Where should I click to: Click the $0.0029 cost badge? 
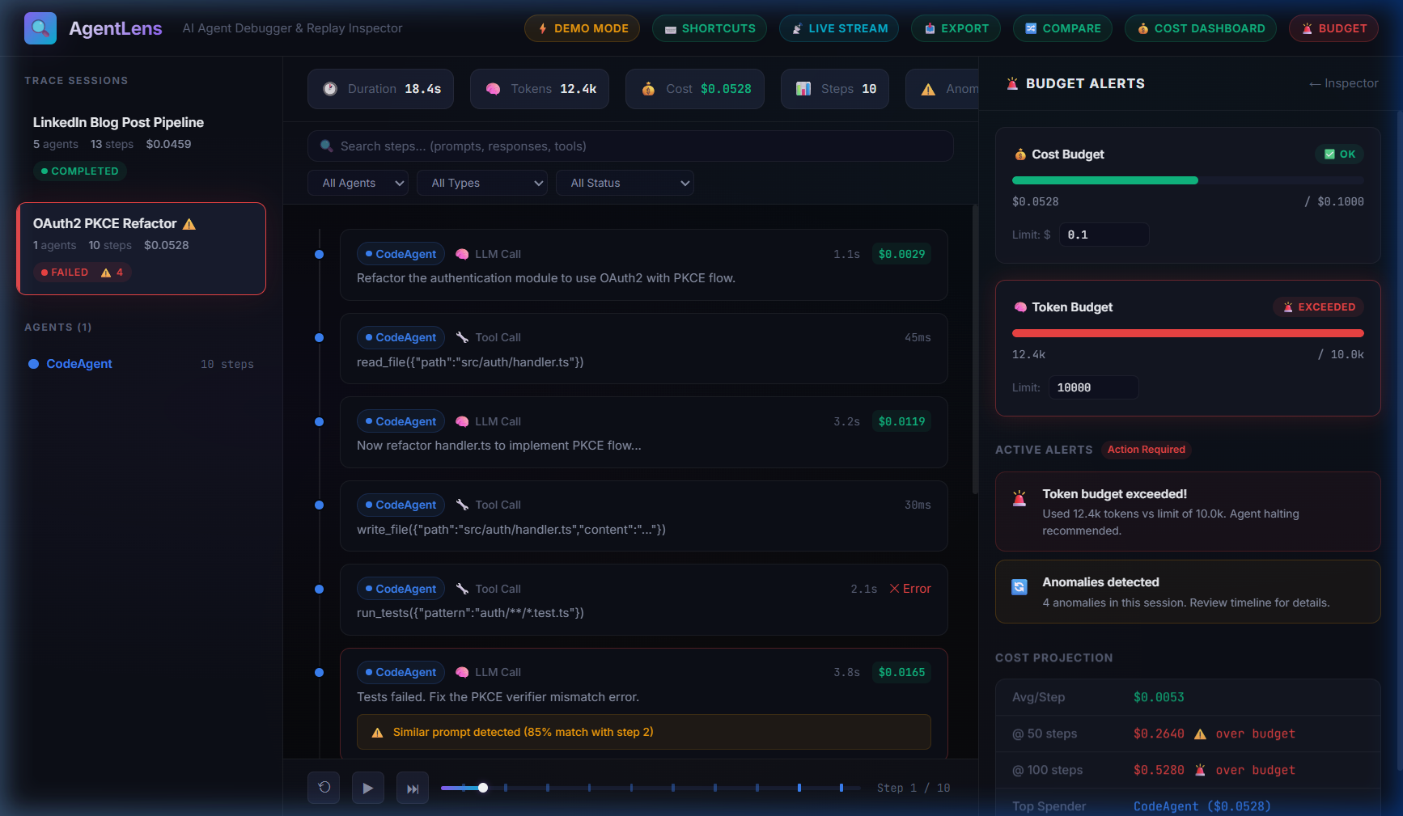click(901, 254)
